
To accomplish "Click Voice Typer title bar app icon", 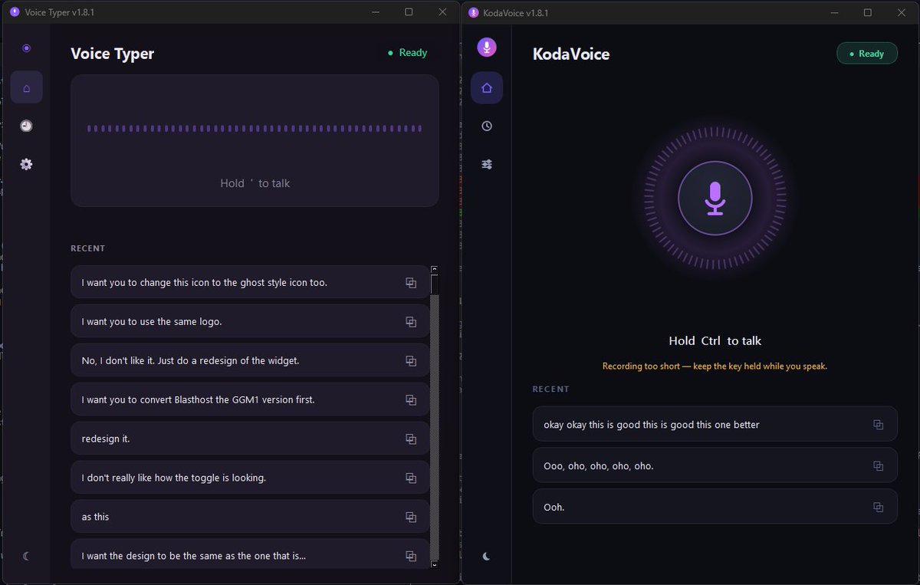I will [x=15, y=12].
